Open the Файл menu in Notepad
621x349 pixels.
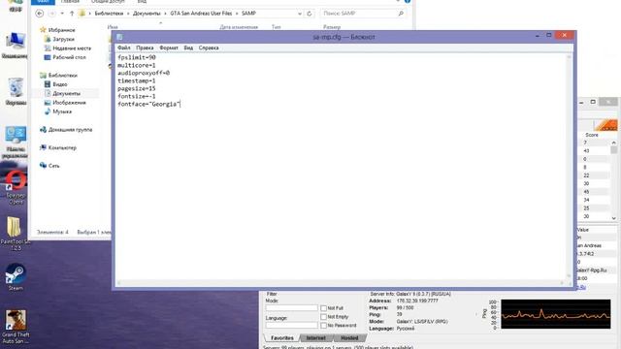[124, 48]
